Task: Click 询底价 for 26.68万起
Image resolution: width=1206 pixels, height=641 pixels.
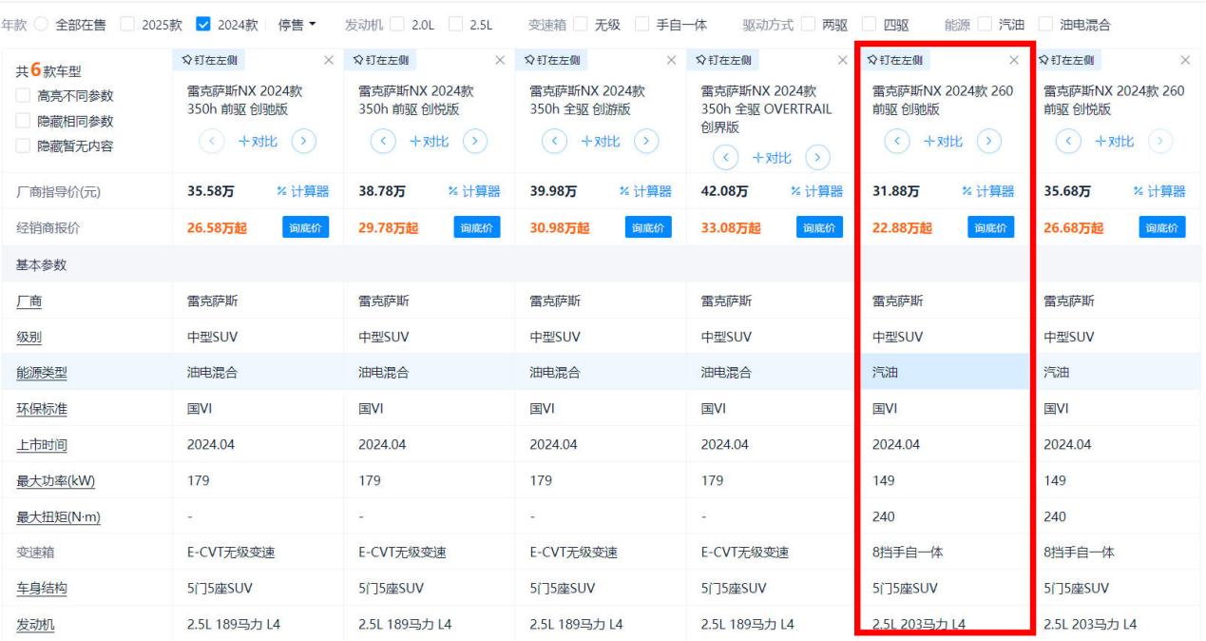Action: click(x=1162, y=227)
